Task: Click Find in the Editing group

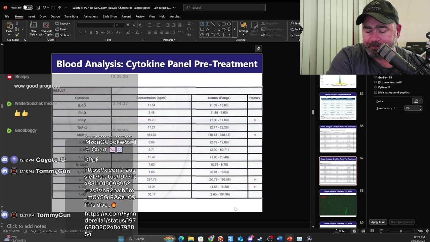Action: 295,24
